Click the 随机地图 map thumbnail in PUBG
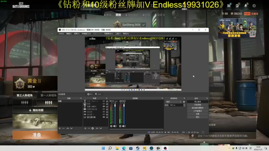 click(x=35, y=121)
